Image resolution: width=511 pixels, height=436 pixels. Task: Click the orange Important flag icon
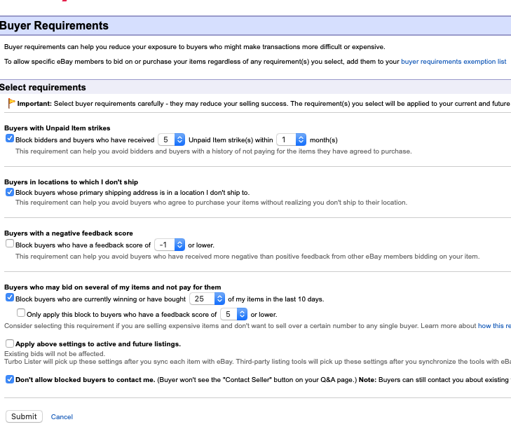point(11,103)
